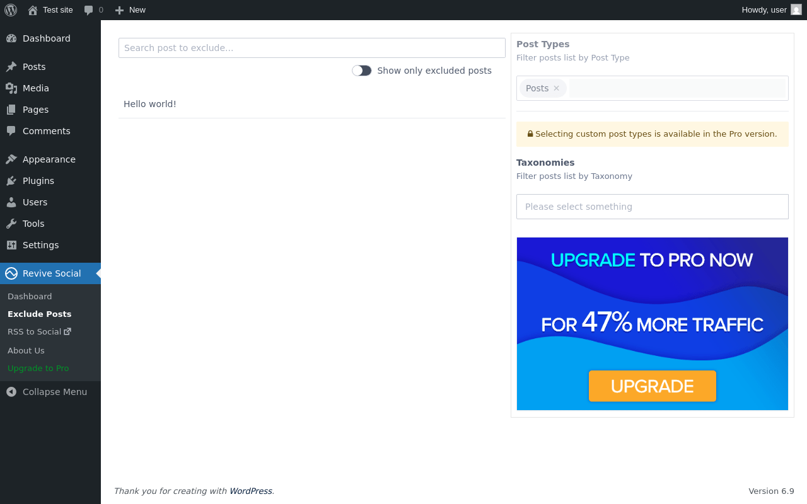Click the Settings sliders icon
The width and height of the screenshot is (807, 504).
point(11,245)
